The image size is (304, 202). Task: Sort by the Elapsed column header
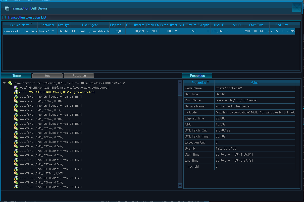point(117,25)
